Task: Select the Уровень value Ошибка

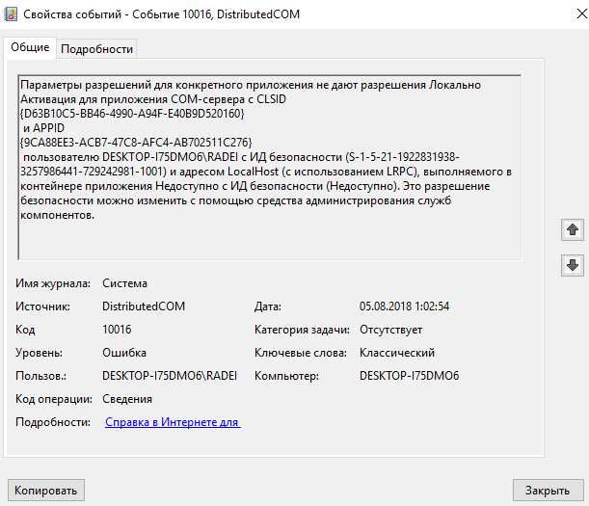Action: pos(124,353)
